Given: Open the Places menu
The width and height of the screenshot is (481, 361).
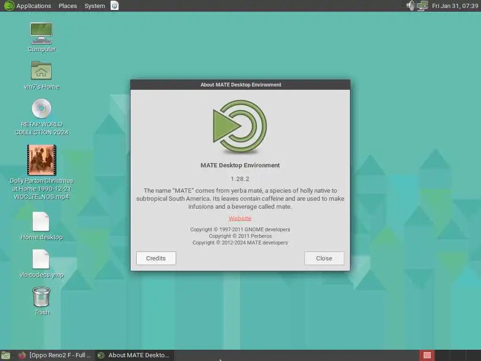Looking at the screenshot, I should click(68, 6).
